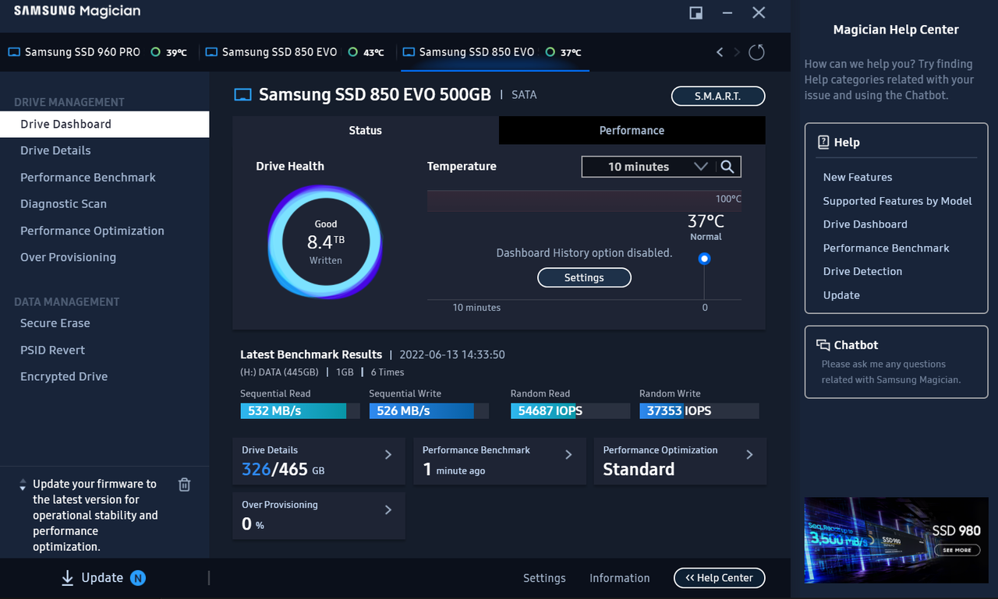The image size is (998, 599).
Task: Click the Random Write 37353 IOPS bar
Action: (x=699, y=410)
